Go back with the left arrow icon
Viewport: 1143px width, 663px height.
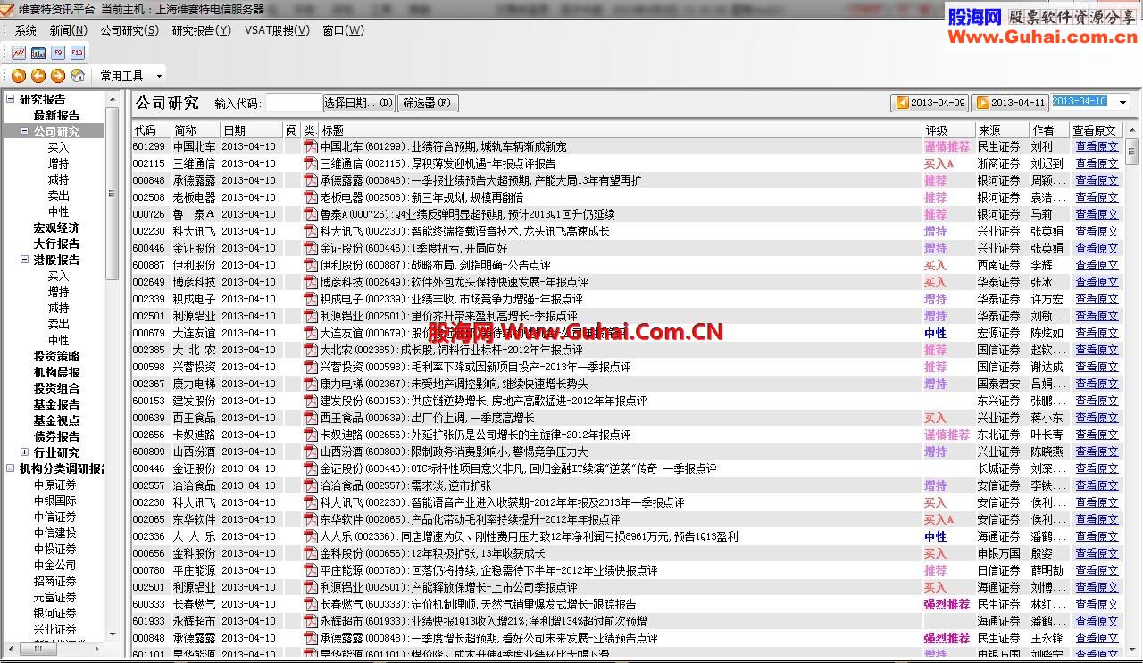pyautogui.click(x=38, y=76)
